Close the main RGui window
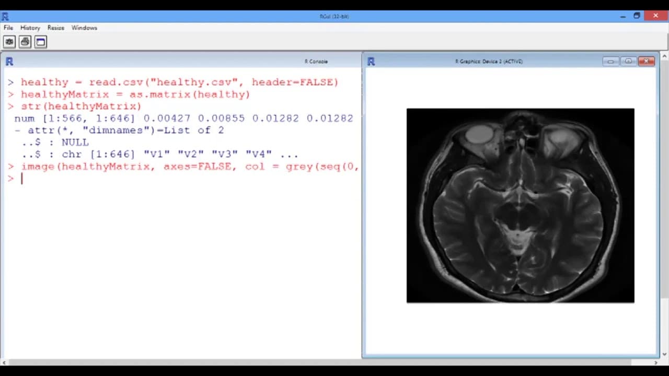 tap(655, 16)
